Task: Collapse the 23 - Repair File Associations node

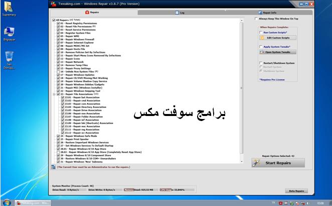Action: tap(54, 94)
